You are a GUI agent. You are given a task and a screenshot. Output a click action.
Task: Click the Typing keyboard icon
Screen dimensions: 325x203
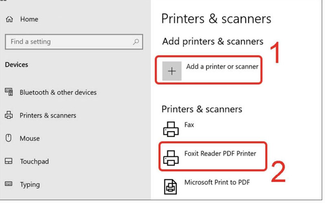coord(9,184)
